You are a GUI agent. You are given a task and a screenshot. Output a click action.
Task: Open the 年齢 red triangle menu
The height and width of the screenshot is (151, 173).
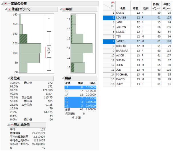(x=64, y=9)
